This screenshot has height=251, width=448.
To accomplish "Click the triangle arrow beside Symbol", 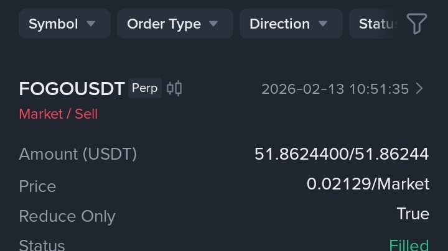I will tap(91, 24).
